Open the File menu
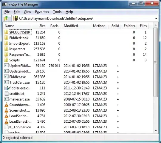Viewport: 161px width, 143px height. [x=7, y=12]
